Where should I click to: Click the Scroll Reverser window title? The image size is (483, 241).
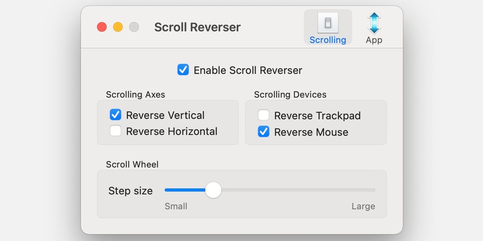point(197,27)
